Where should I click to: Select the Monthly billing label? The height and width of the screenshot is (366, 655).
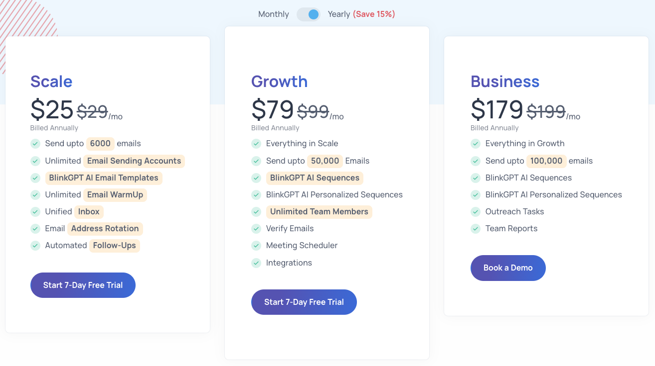[x=273, y=14]
